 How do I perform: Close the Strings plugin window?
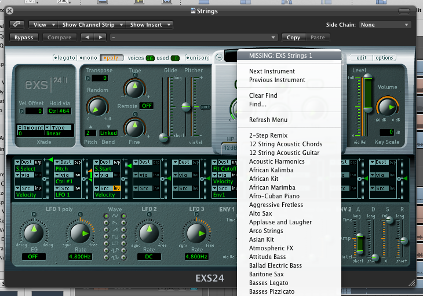click(9, 11)
